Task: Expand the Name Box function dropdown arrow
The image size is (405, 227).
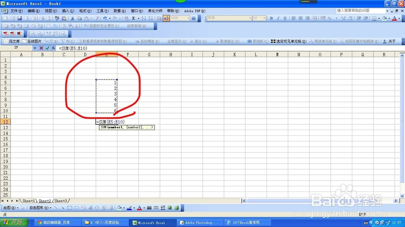Action: point(34,48)
